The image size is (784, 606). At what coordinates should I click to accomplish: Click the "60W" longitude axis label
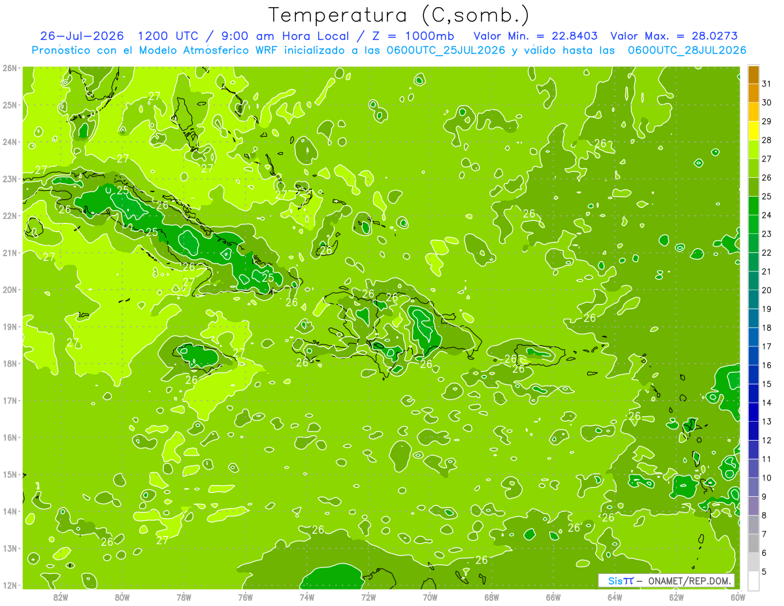click(738, 598)
